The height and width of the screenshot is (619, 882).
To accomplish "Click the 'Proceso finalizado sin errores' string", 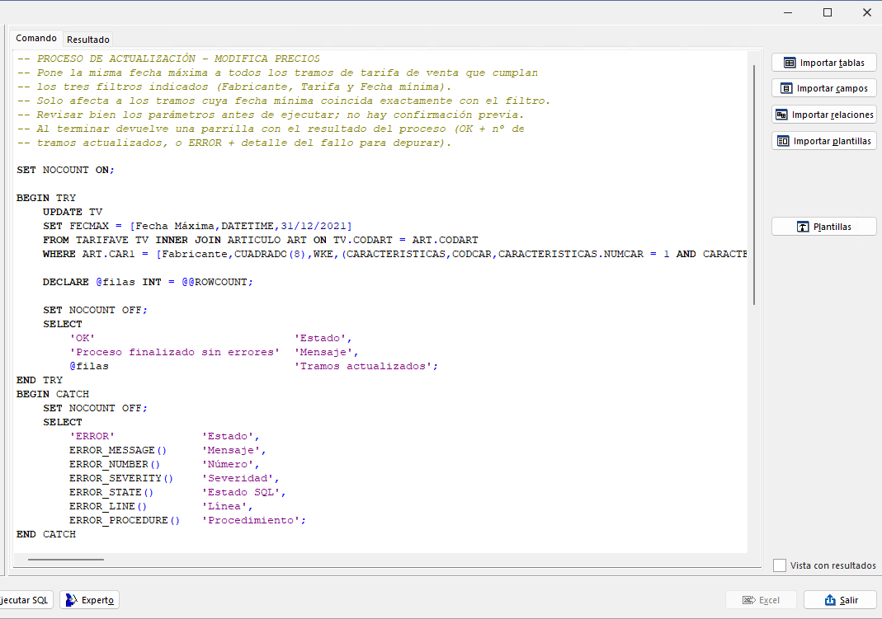I will pos(174,353).
